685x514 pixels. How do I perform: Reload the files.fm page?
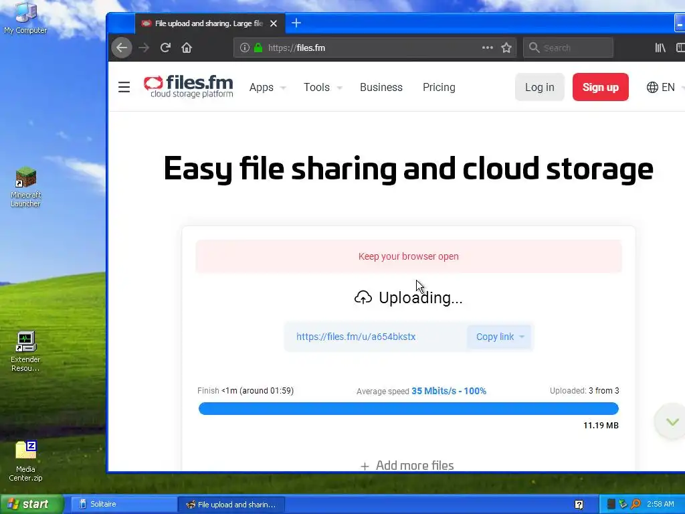point(165,48)
